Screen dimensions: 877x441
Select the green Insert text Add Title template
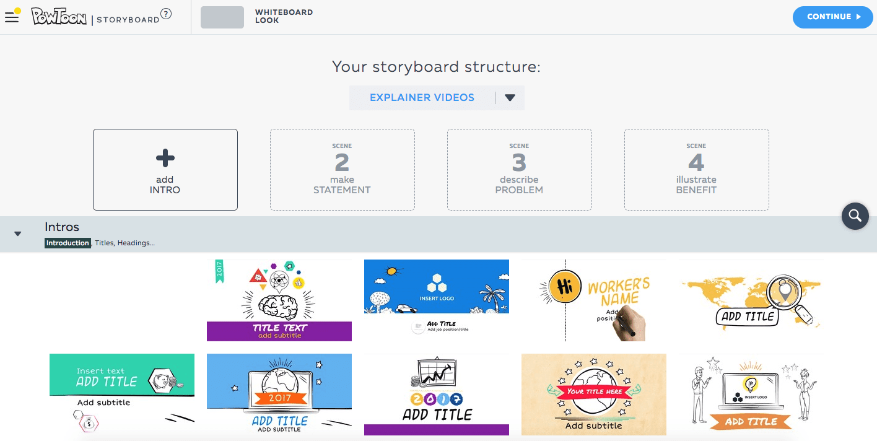[x=122, y=395]
